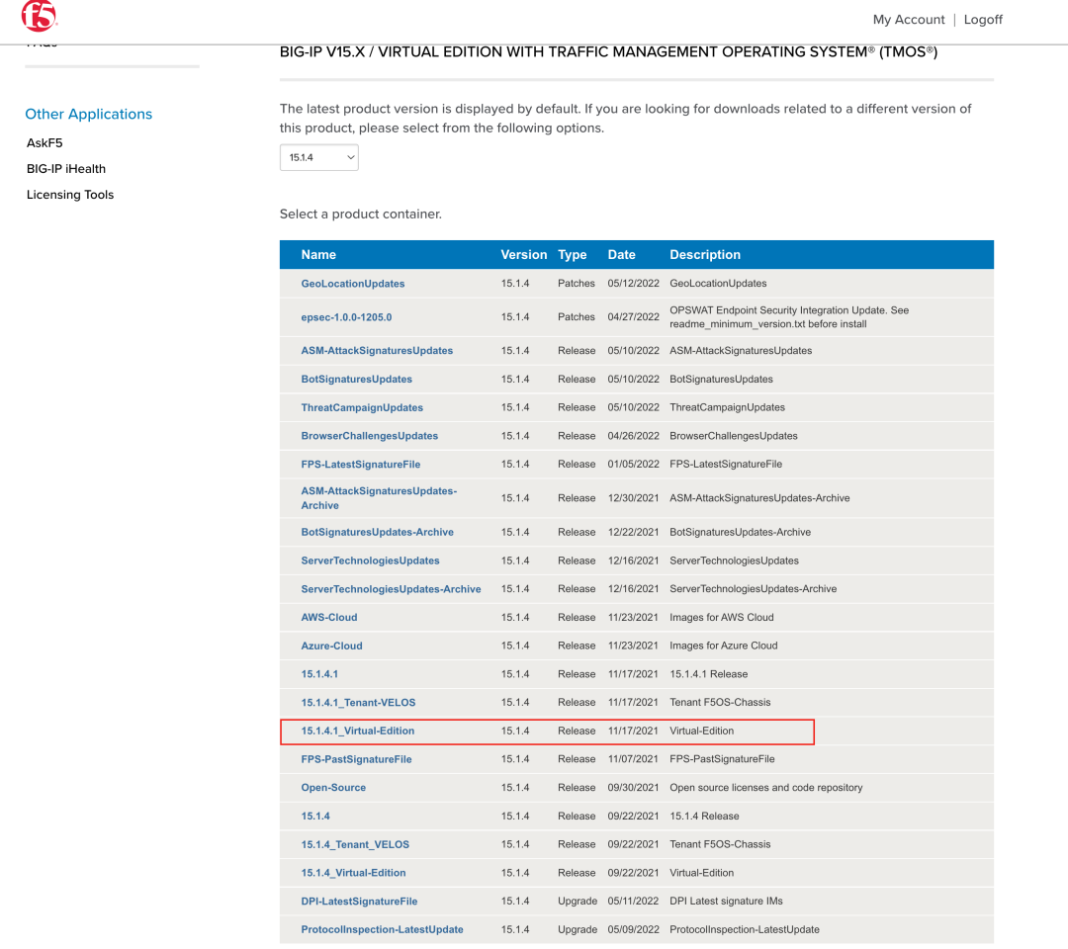The height and width of the screenshot is (949, 1068).
Task: Click the Type column header
Action: click(x=573, y=255)
